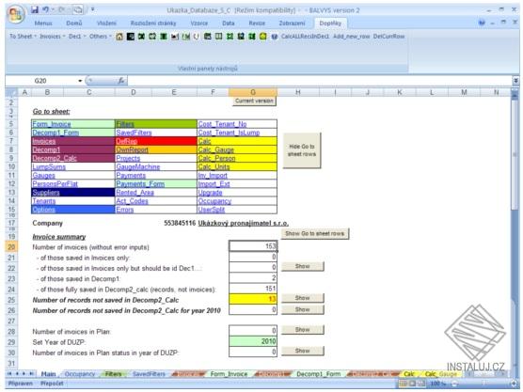This screenshot has height=392, width=523.
Task: Follow the Suppliers link
Action: click(x=46, y=193)
